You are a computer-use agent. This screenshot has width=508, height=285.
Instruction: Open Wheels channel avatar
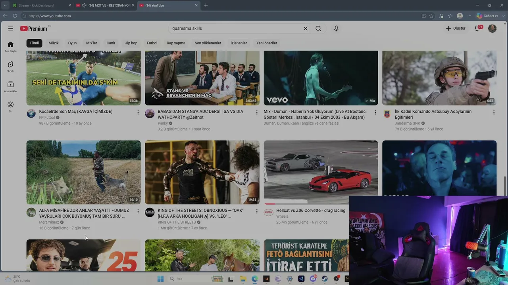pyautogui.click(x=269, y=213)
